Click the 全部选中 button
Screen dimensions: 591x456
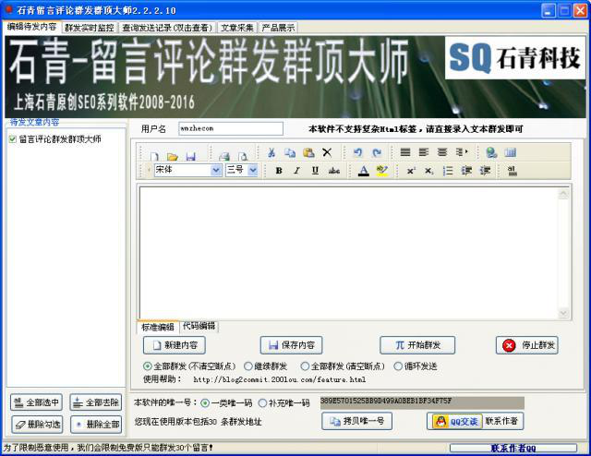tap(36, 402)
